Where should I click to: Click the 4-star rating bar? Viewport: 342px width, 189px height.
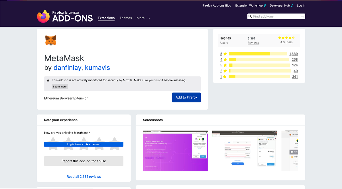[x=259, y=59]
